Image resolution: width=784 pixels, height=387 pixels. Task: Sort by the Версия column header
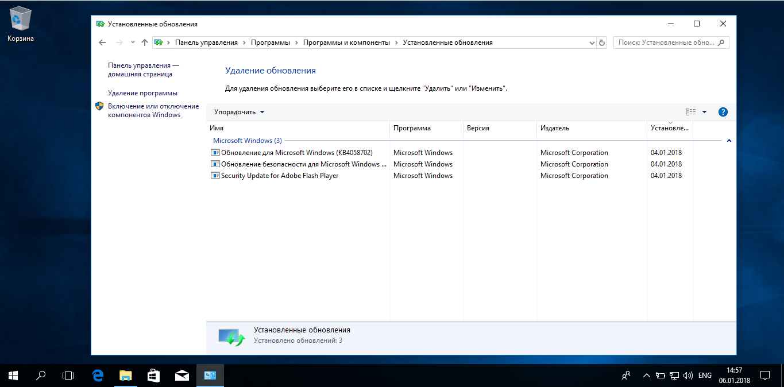click(x=500, y=128)
